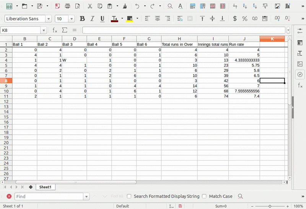Viewport: 306px width, 209px height.
Task: Apply currency format with dollar icon
Action: [234, 19]
